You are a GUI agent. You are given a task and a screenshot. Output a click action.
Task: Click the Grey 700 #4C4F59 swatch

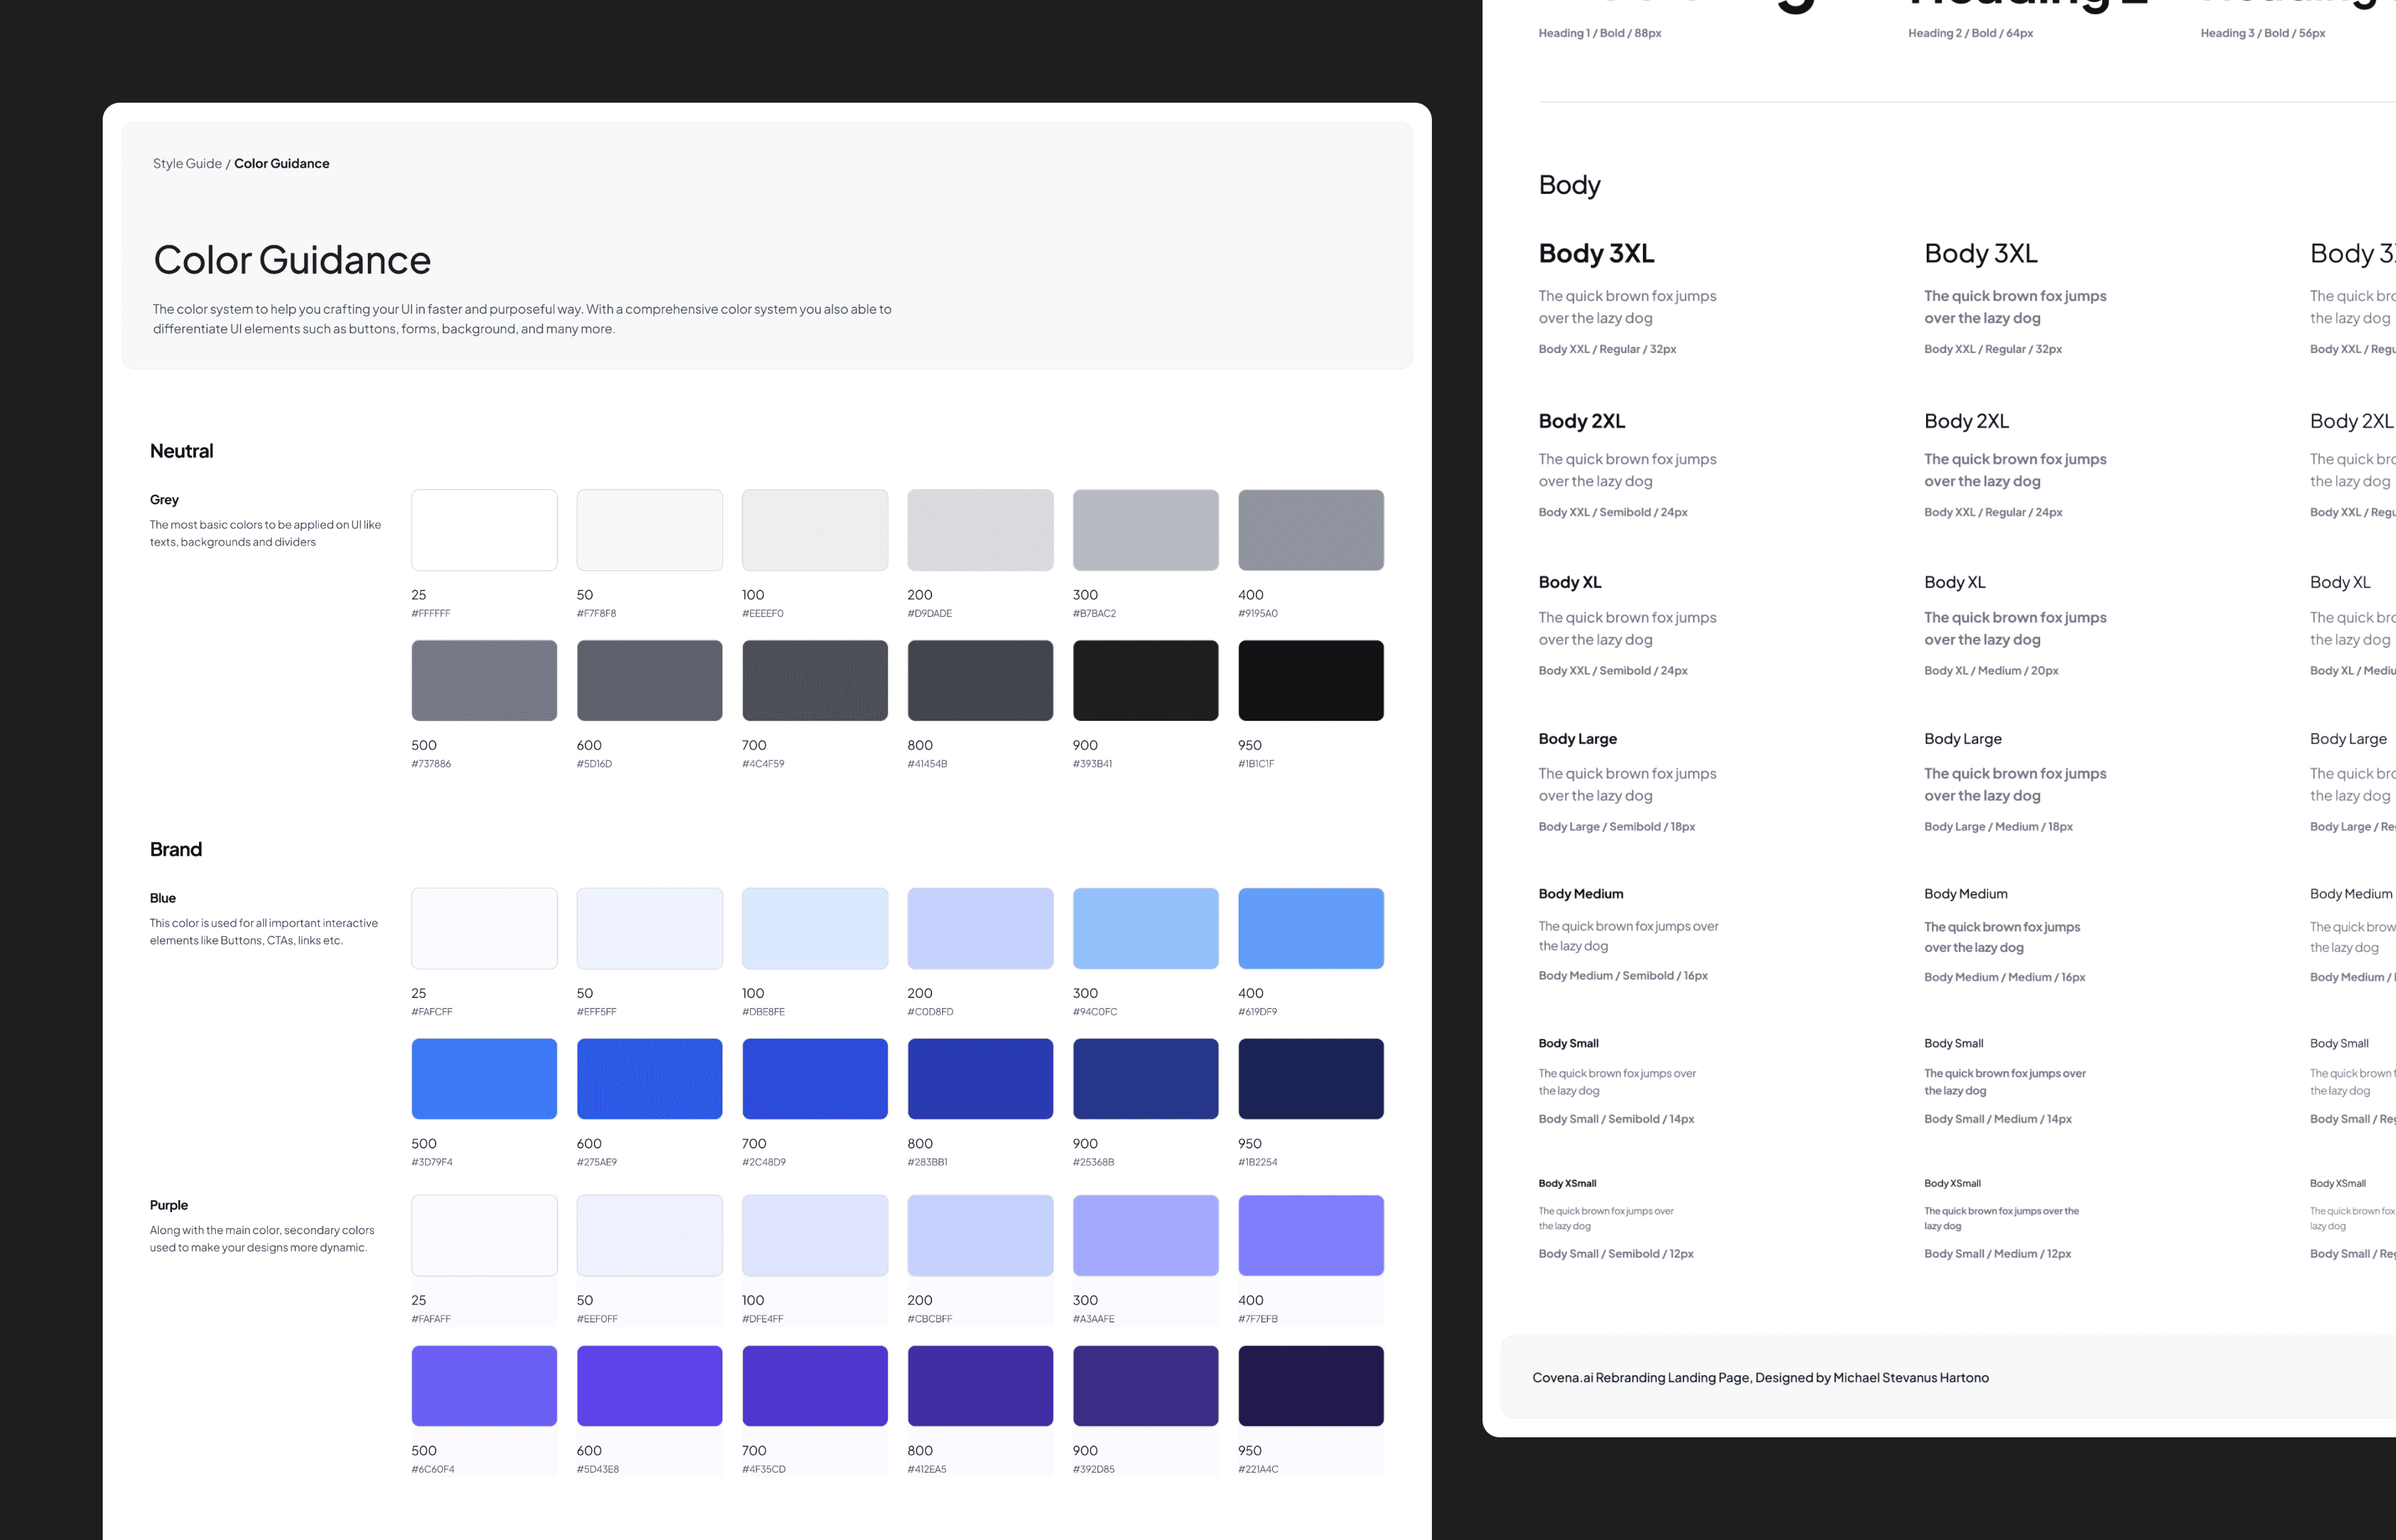coord(815,681)
